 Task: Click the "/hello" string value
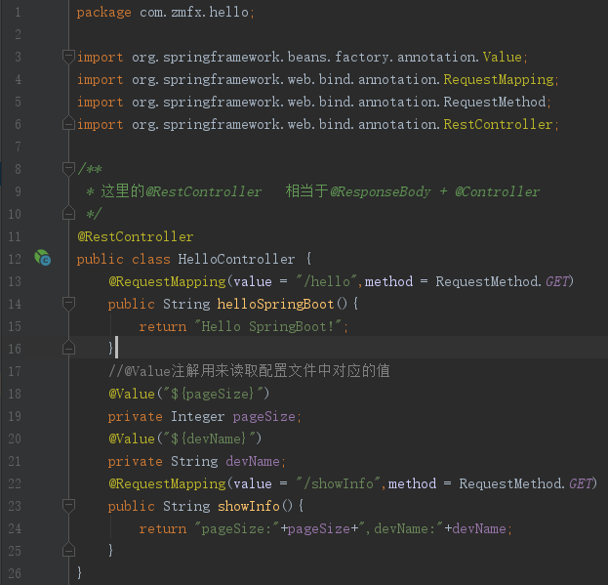[x=326, y=281]
